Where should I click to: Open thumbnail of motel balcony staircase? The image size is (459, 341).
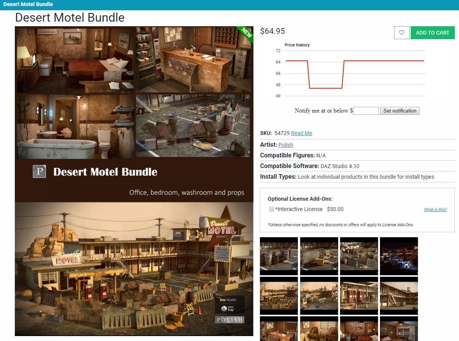[399, 296]
